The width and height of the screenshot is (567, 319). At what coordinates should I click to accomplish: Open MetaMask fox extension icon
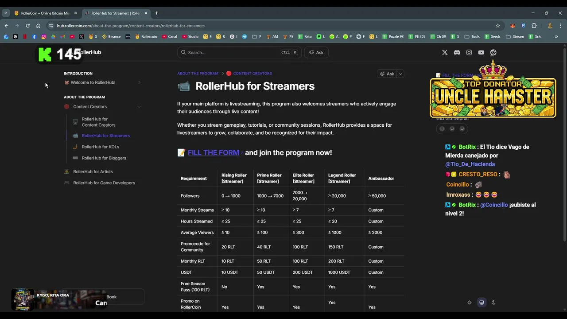pyautogui.click(x=513, y=26)
